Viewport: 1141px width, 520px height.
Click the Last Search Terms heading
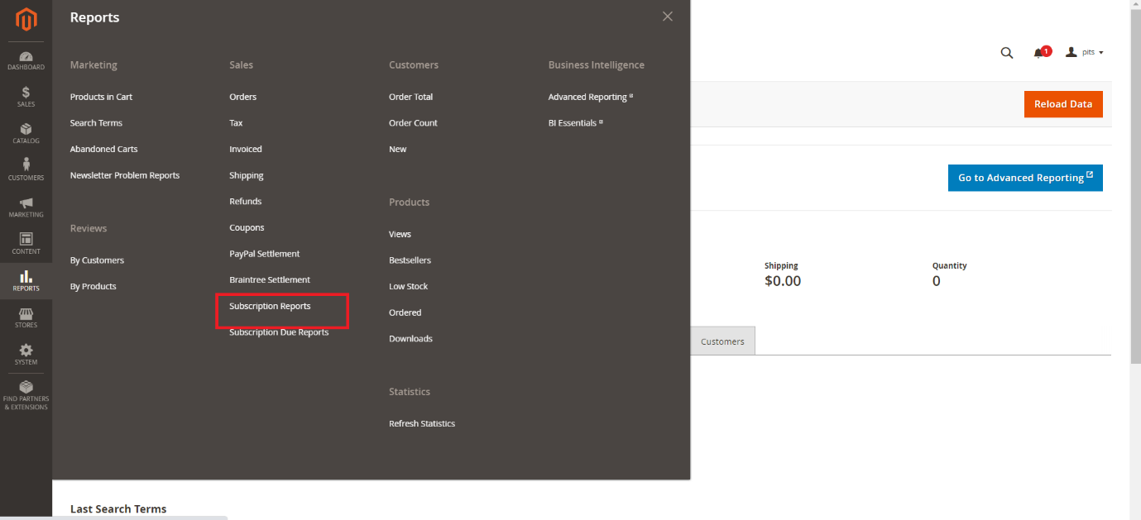pos(118,509)
